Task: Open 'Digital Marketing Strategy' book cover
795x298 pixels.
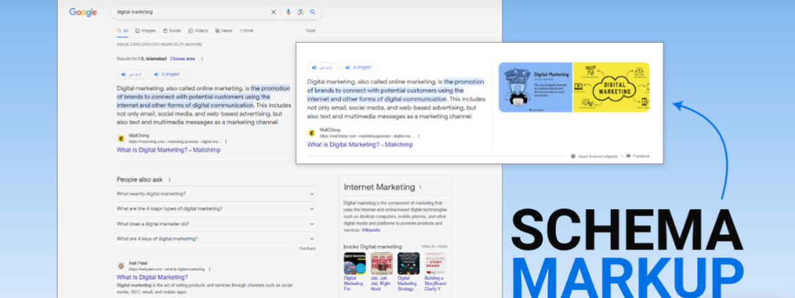Action: (x=408, y=263)
